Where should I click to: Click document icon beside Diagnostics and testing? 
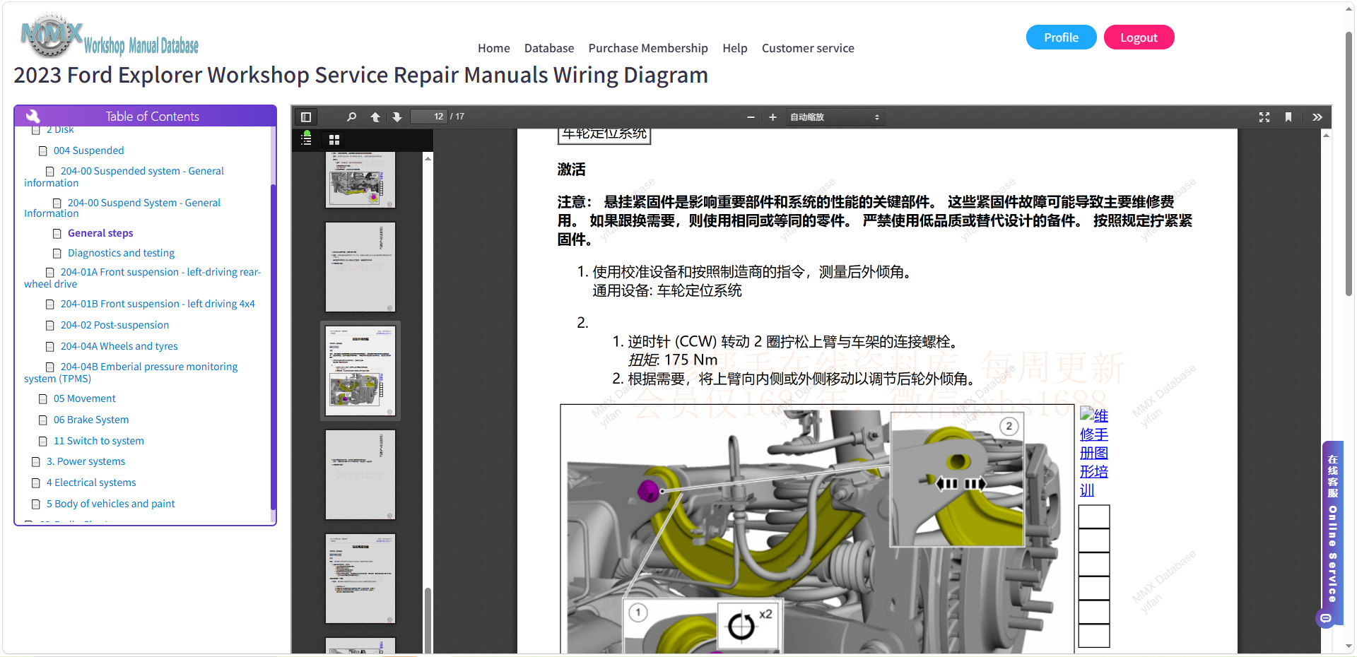57,254
